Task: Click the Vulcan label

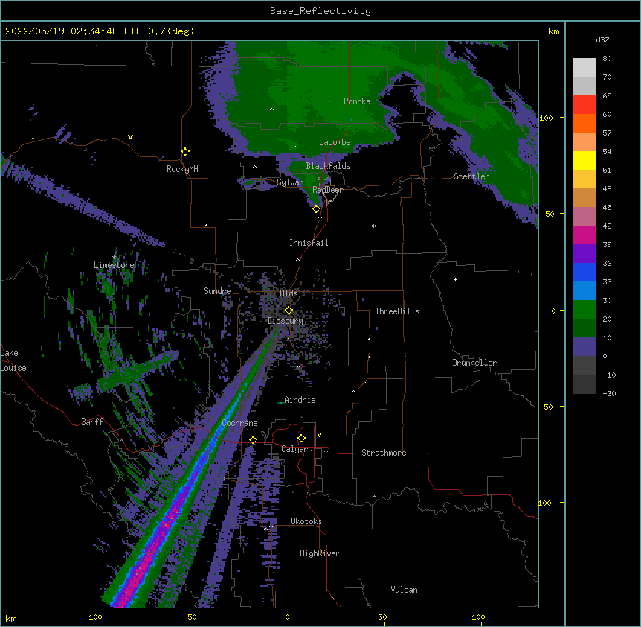Action: (404, 590)
